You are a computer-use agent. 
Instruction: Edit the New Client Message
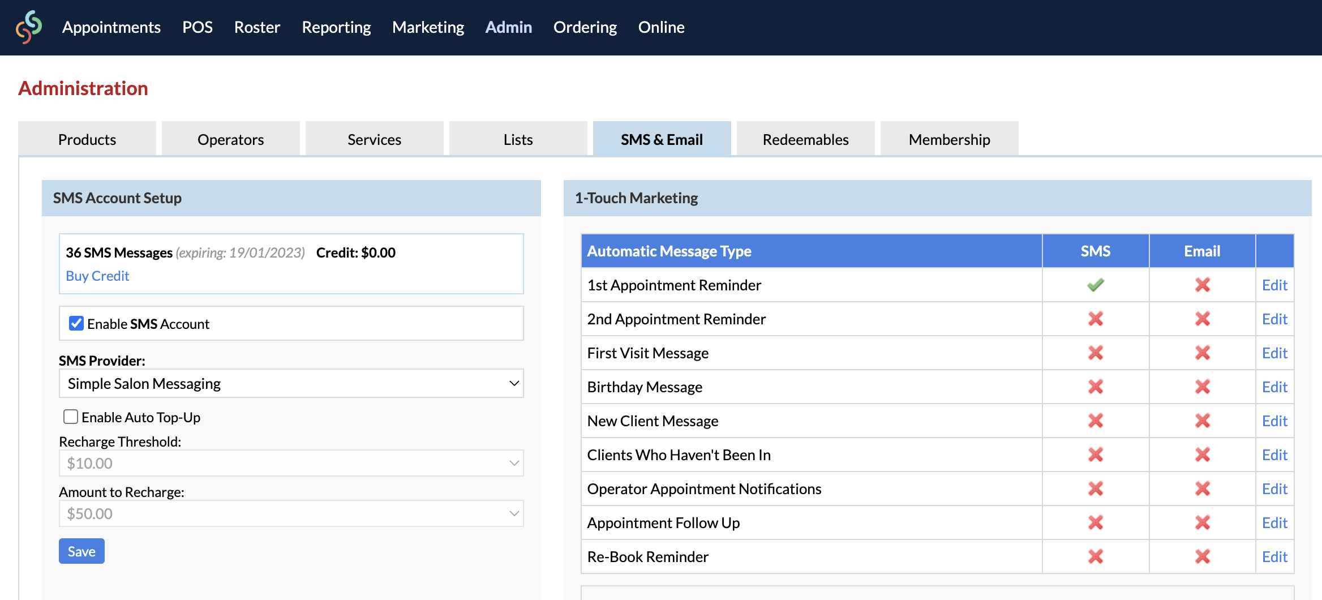point(1274,421)
